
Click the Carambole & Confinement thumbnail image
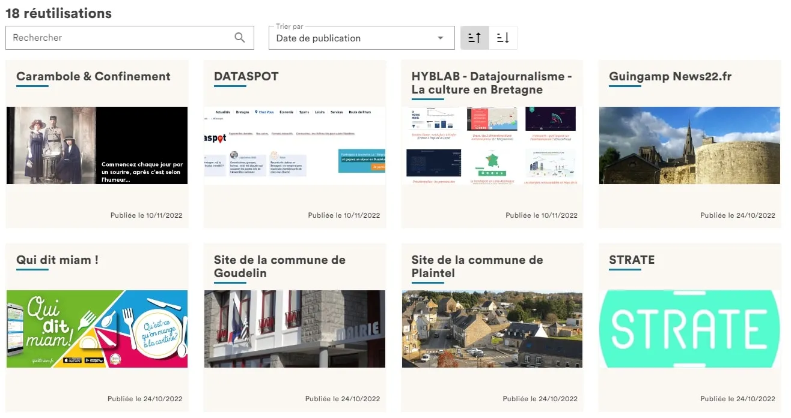(97, 145)
